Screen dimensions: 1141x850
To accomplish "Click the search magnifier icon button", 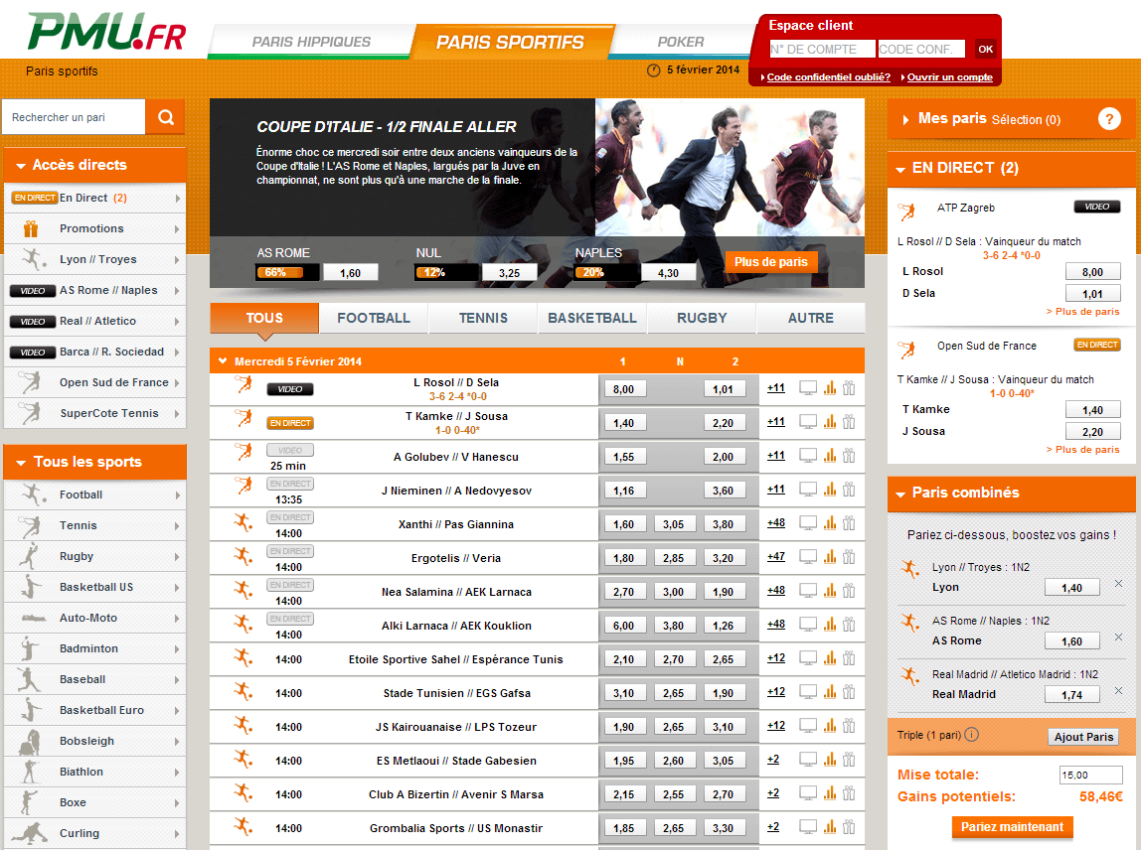I will pos(165,117).
